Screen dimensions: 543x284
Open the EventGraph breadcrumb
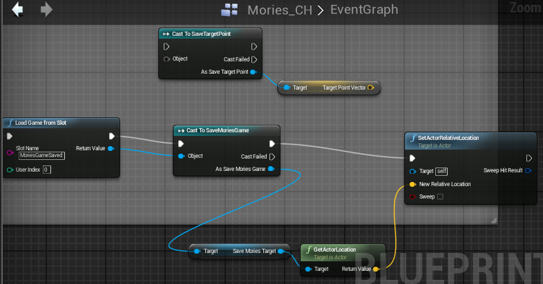[364, 10]
